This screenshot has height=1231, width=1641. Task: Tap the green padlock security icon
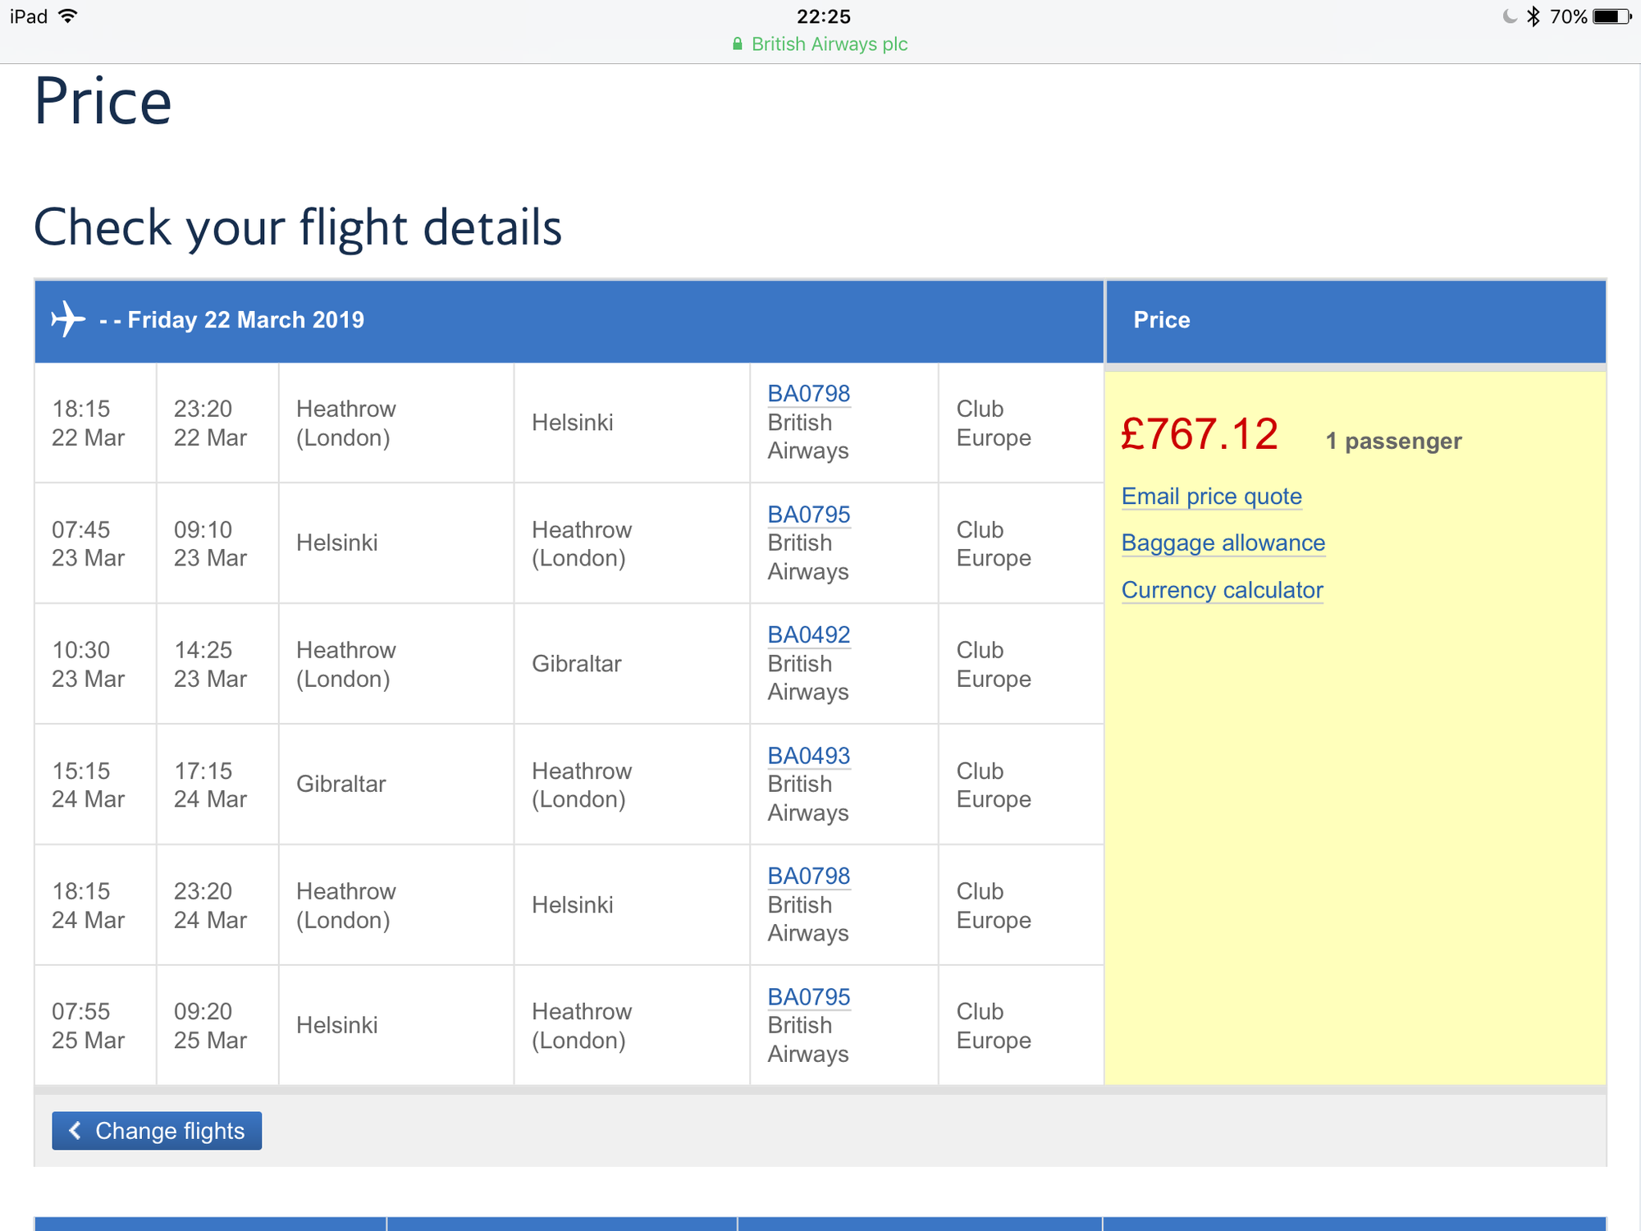(737, 44)
